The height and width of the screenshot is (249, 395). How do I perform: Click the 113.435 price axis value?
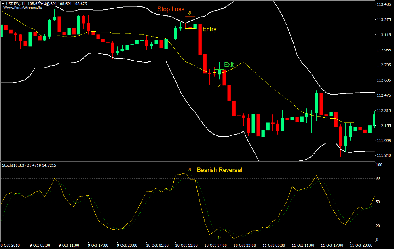point(384,4)
